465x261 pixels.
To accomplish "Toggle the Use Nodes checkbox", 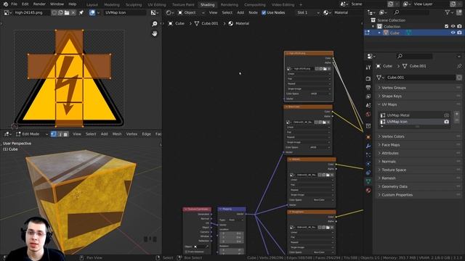I will click(x=264, y=13).
